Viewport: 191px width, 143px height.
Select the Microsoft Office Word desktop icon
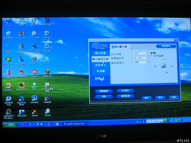point(47,48)
